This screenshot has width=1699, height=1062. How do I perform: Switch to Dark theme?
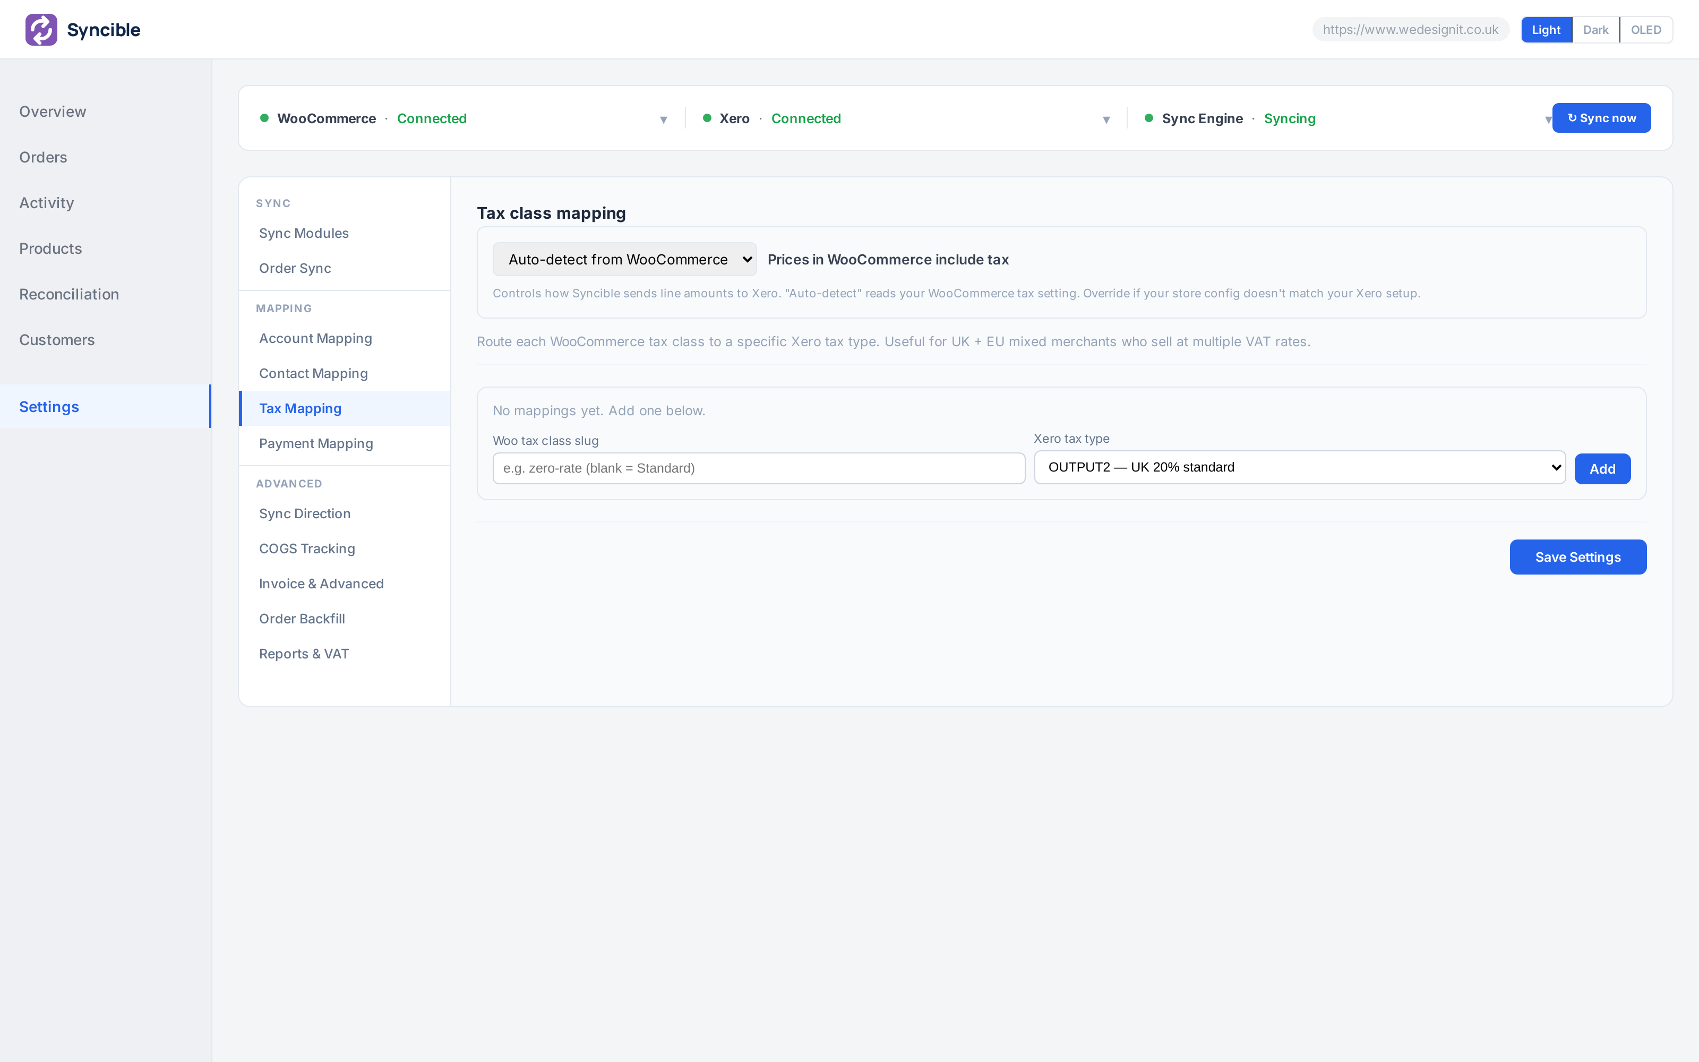pyautogui.click(x=1595, y=30)
